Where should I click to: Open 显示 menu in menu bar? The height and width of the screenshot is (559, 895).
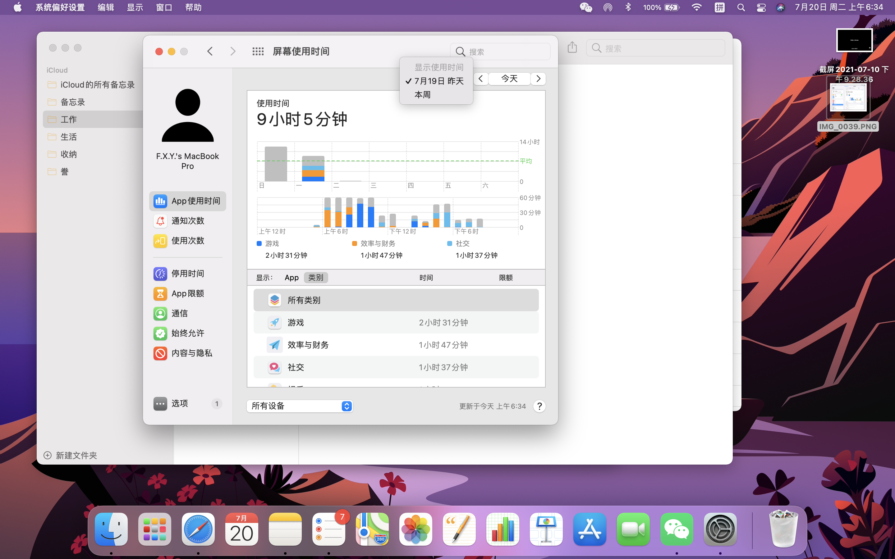(135, 7)
